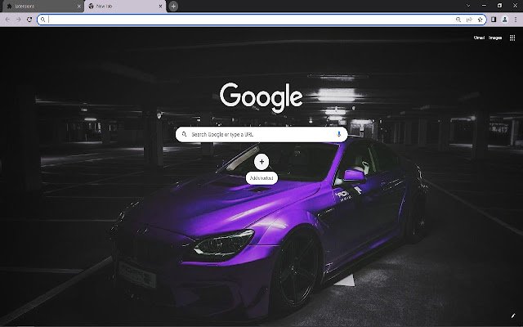Click the Google logo
Image resolution: width=523 pixels, height=327 pixels.
click(x=261, y=97)
